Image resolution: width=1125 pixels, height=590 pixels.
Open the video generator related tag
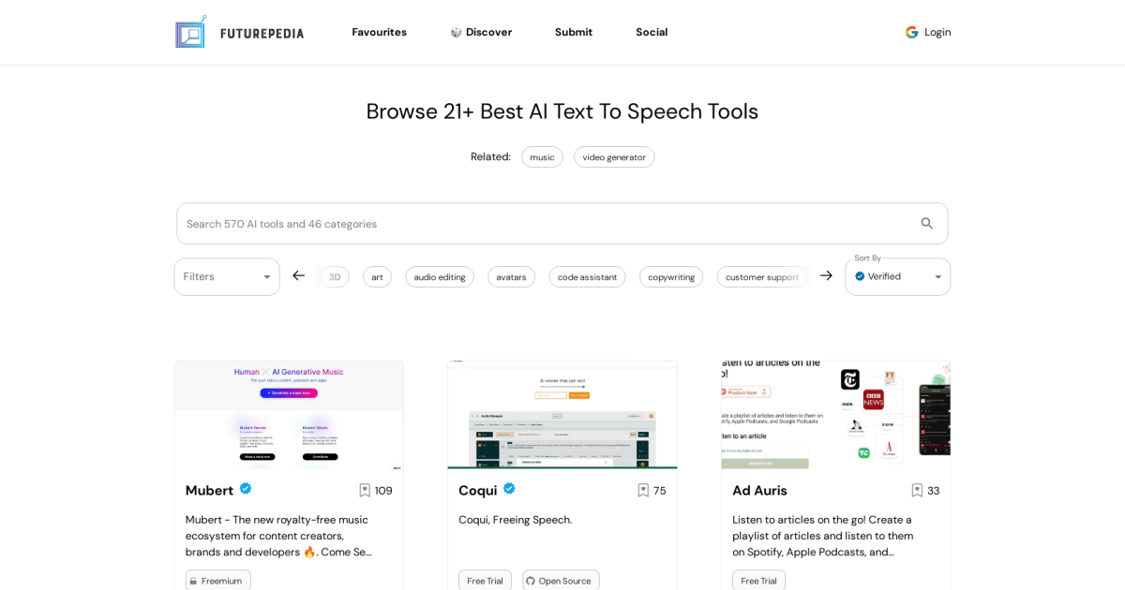tap(614, 156)
